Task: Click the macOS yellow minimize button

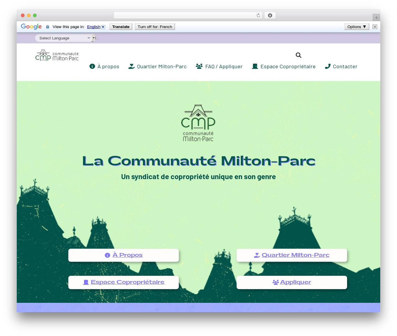Action: [x=29, y=15]
